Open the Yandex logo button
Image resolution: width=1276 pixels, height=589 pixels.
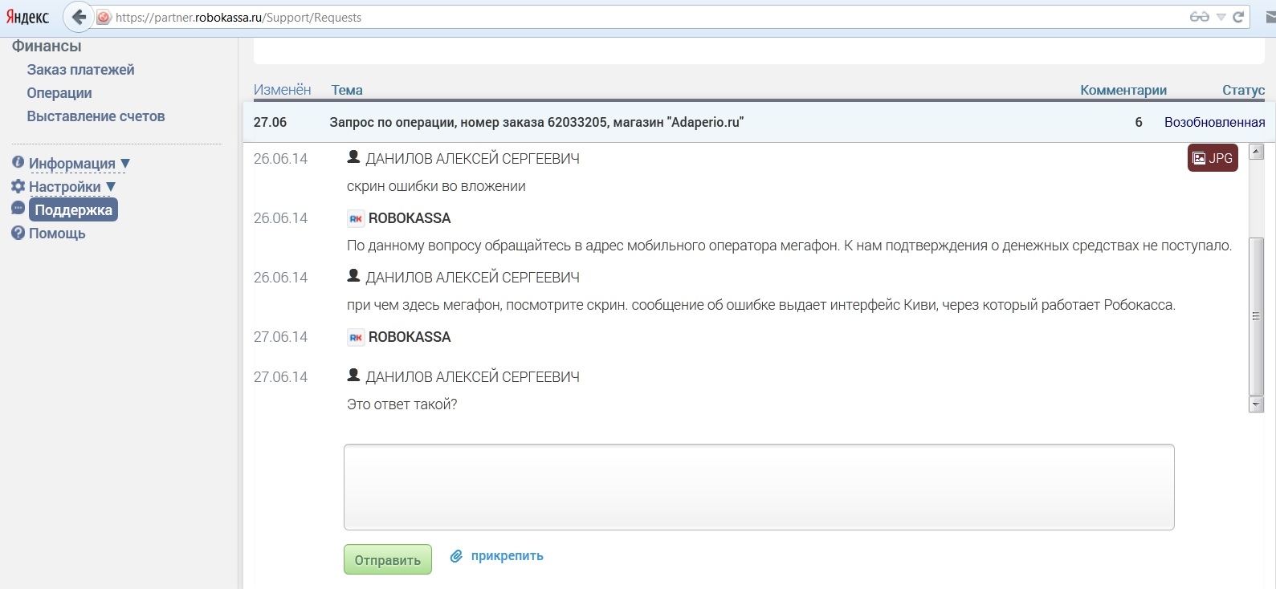[28, 17]
